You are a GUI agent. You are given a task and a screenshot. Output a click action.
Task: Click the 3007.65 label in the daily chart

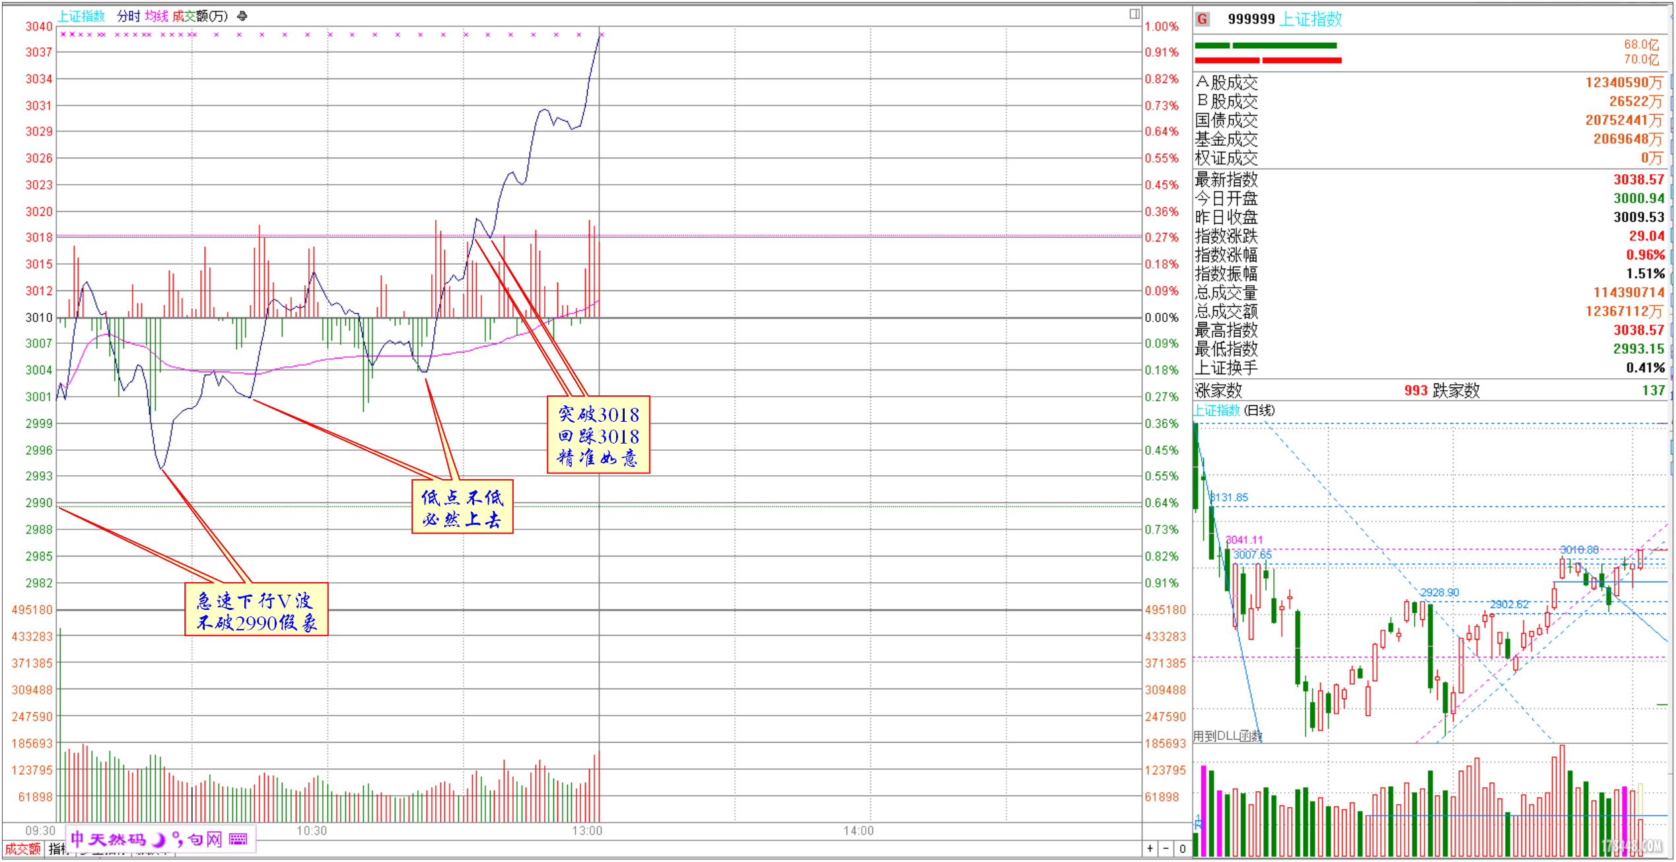(x=1252, y=554)
